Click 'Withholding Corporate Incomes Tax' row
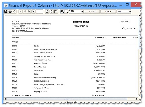This screenshot has width=145, height=107. click(x=49, y=84)
